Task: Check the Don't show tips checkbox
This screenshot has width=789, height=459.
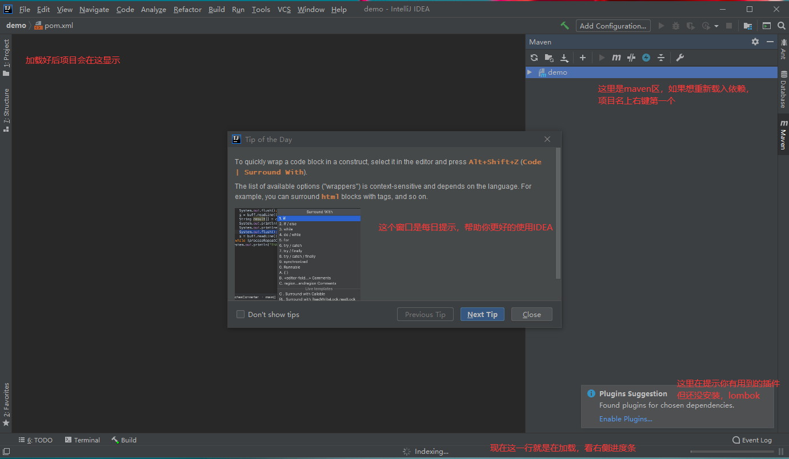Action: tap(241, 314)
